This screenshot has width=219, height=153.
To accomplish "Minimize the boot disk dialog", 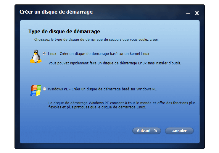I will click(x=188, y=13).
